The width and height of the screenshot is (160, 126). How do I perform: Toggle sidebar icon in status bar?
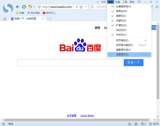coord(4,124)
